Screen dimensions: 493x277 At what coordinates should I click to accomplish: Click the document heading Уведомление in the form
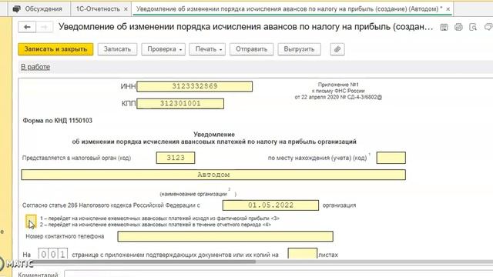click(x=214, y=135)
